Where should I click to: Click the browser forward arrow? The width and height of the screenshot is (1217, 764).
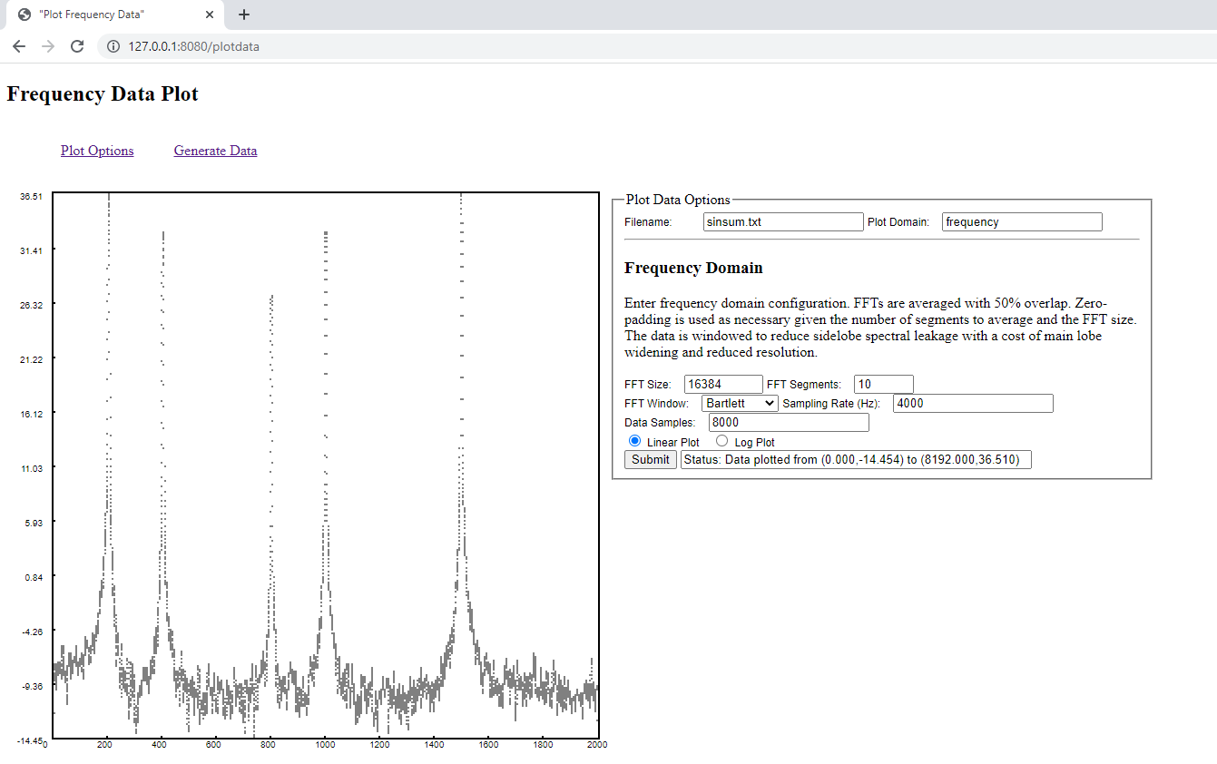click(x=48, y=46)
